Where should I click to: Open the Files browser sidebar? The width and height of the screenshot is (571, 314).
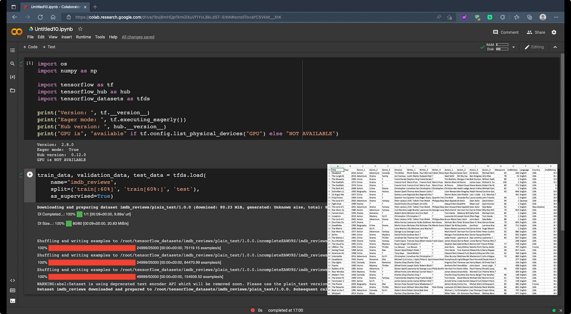tap(12, 90)
